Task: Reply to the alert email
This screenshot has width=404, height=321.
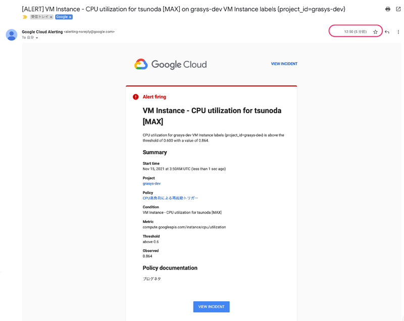Action: [387, 32]
